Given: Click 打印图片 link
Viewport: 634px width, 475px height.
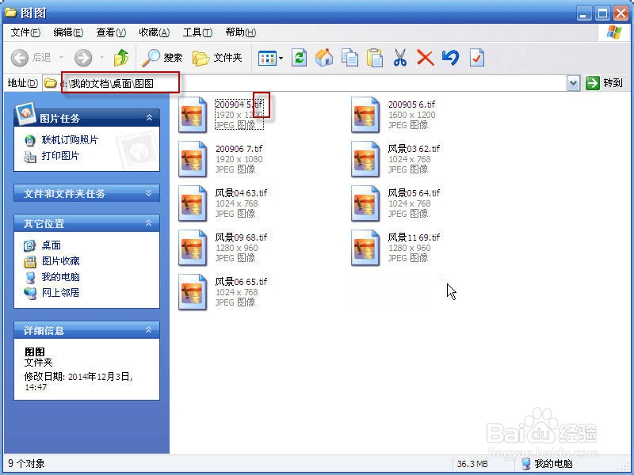Looking at the screenshot, I should [x=60, y=156].
